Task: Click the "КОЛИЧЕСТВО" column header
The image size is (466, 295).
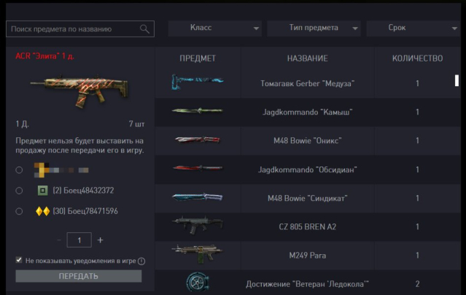Action: pos(417,58)
